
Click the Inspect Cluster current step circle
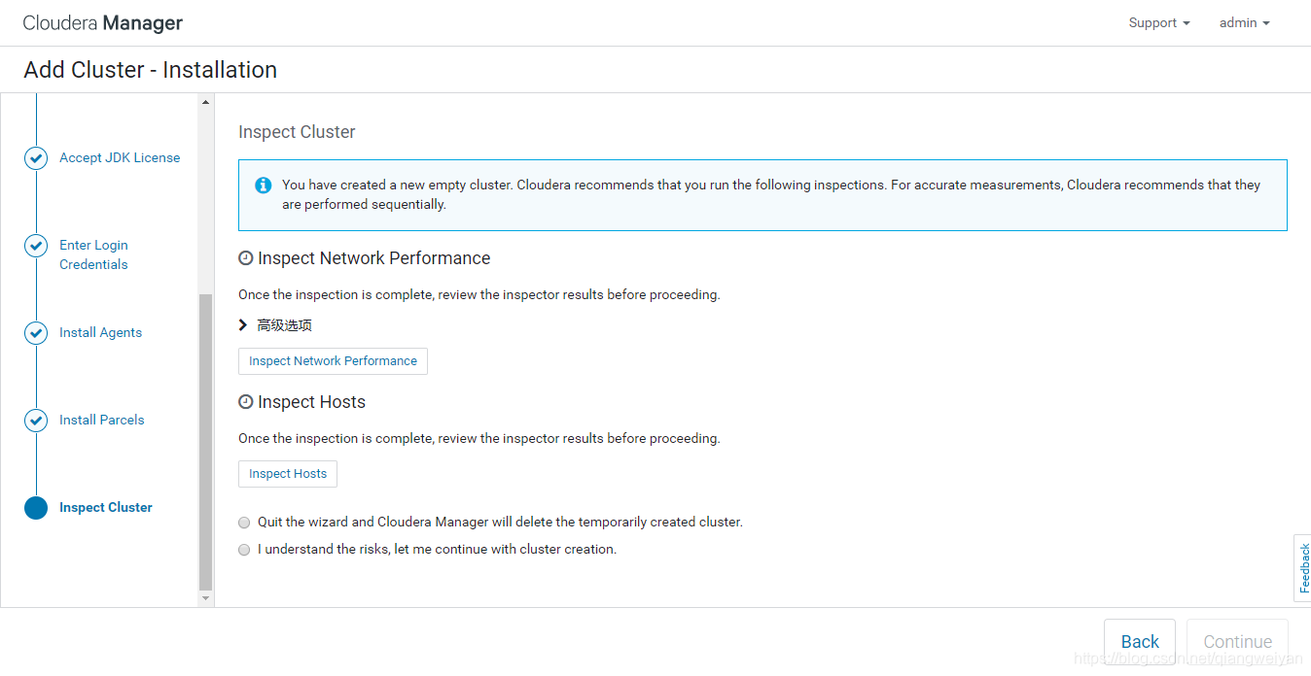(36, 508)
